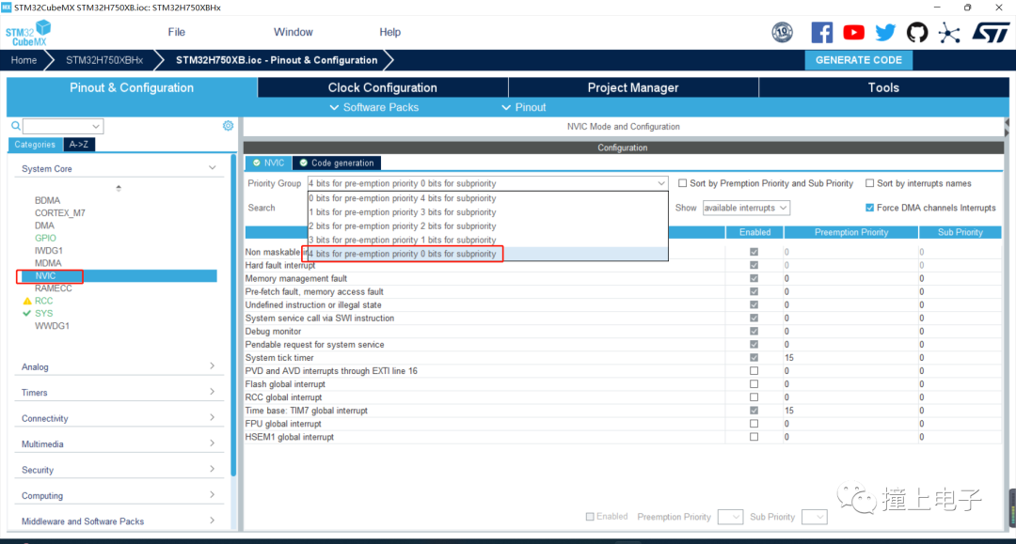The width and height of the screenshot is (1016, 544).
Task: Enable PVD and AVD interrupts checkbox
Action: pos(754,371)
